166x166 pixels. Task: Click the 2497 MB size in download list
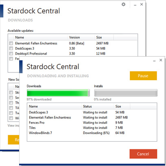click(x=122, y=118)
